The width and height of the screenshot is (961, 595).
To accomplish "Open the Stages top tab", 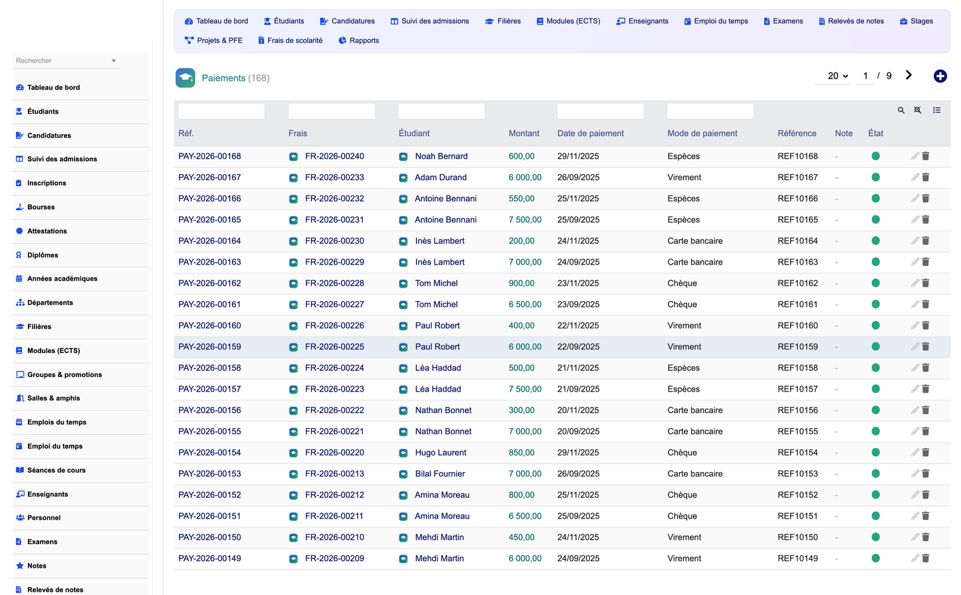I will coord(916,21).
